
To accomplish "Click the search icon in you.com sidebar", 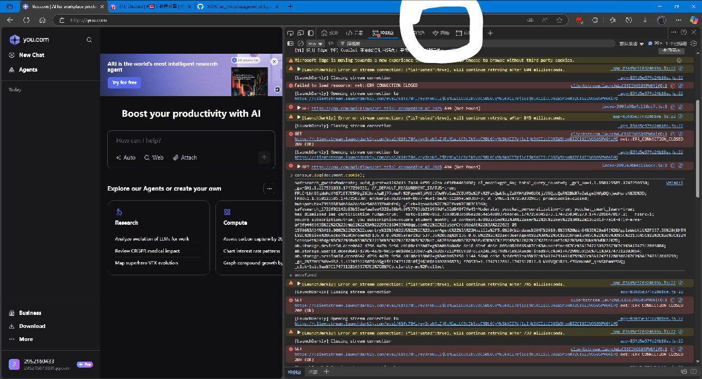I will [89, 40].
